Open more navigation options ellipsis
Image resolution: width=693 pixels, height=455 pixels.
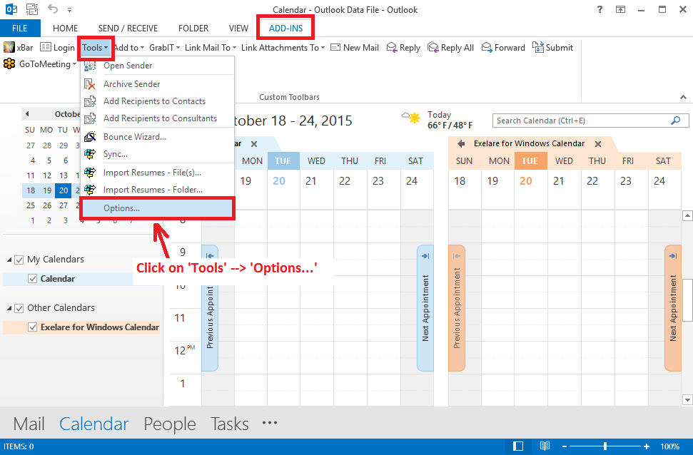[270, 423]
